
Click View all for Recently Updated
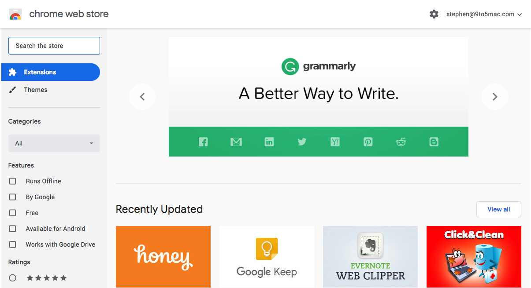click(498, 209)
